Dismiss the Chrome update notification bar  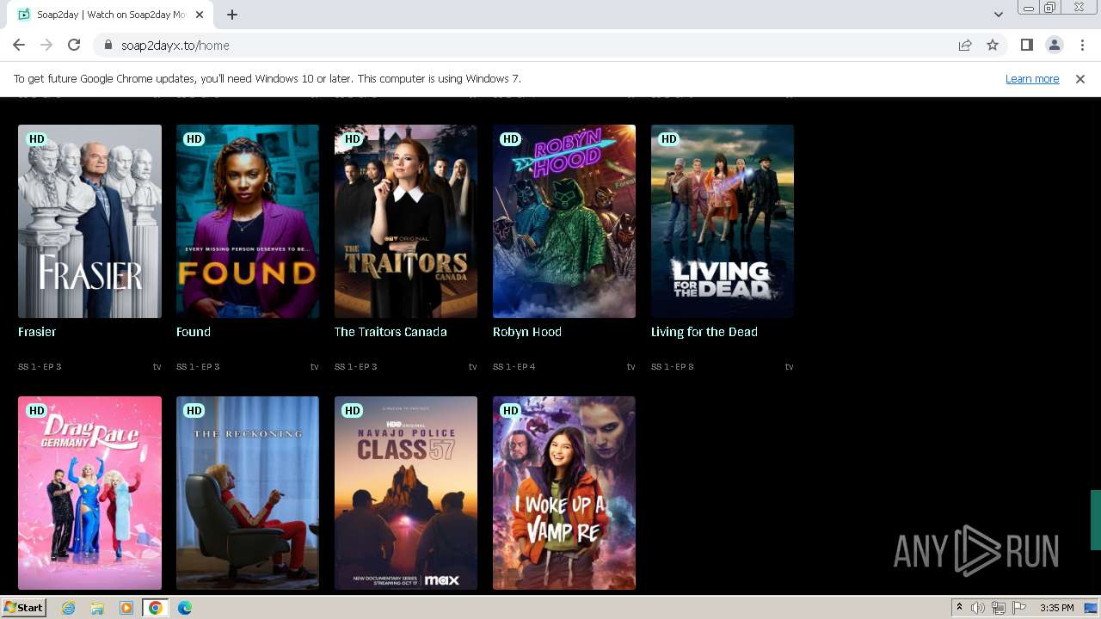(x=1080, y=79)
